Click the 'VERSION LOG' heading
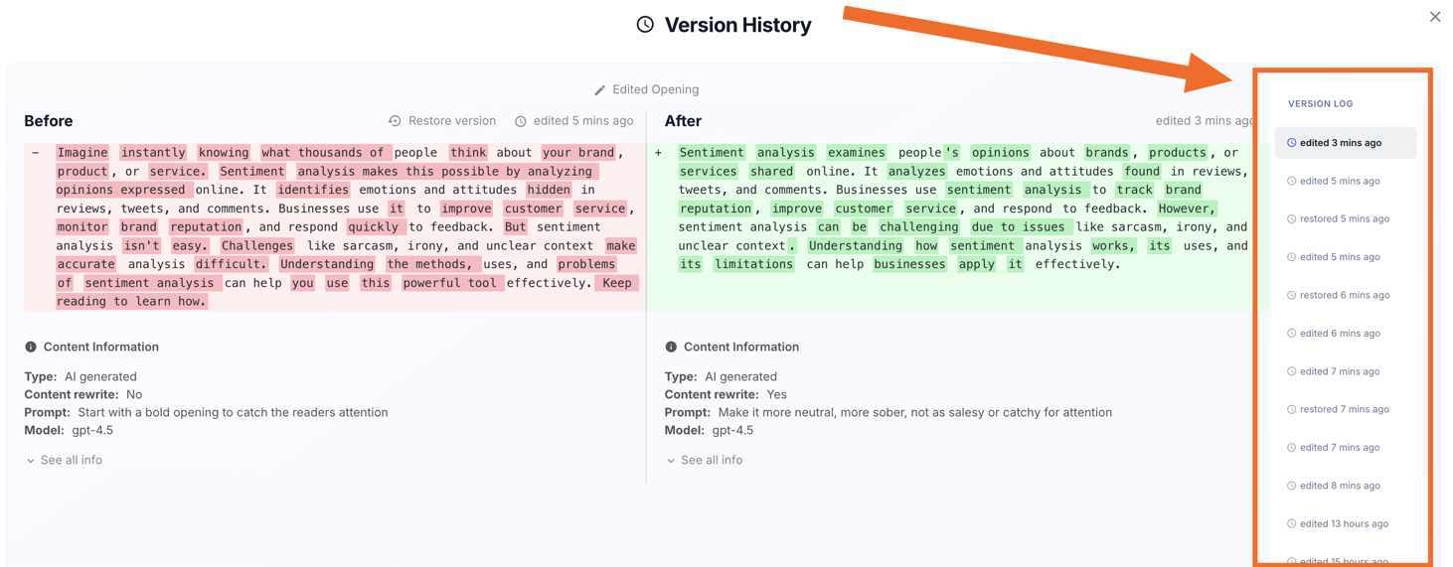This screenshot has height=567, width=1453. [1320, 103]
